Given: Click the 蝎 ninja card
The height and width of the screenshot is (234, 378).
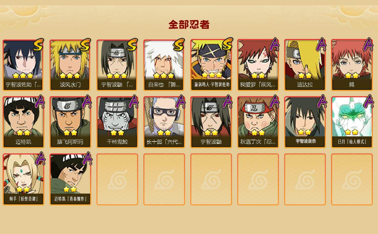Looking at the screenshot, I should (x=352, y=65).
